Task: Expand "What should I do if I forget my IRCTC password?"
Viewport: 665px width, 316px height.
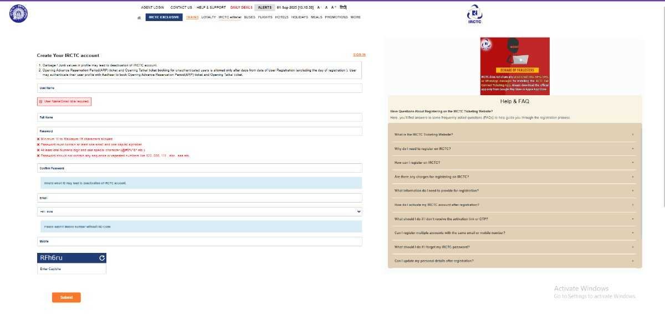Action: pyautogui.click(x=515, y=247)
